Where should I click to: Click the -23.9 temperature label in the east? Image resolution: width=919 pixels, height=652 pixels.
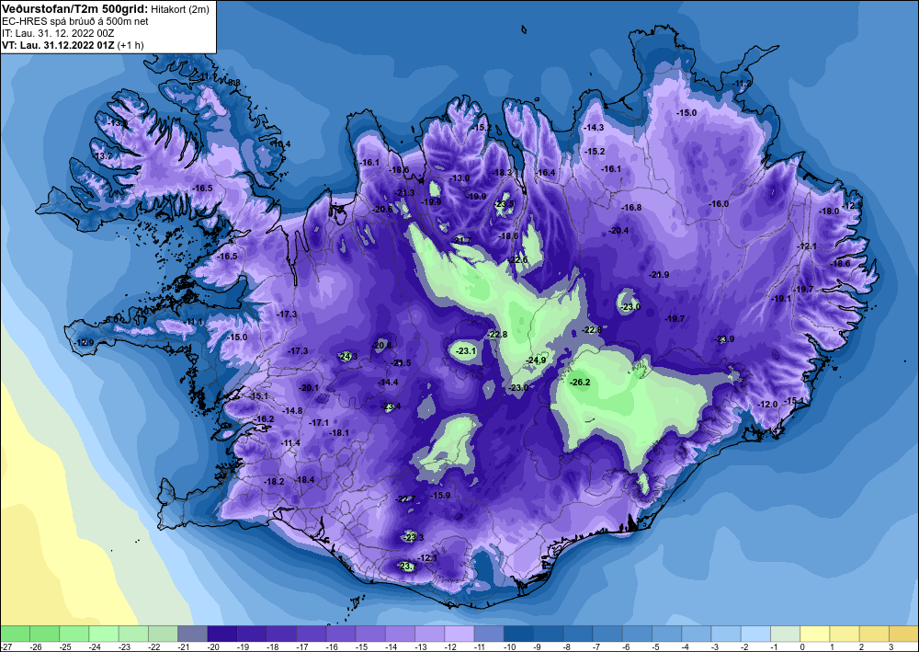tap(724, 339)
